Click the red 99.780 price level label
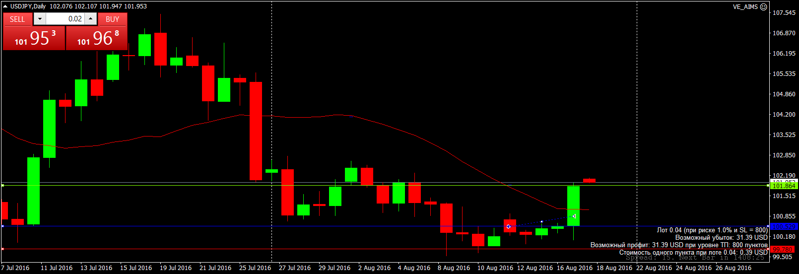799x274 pixels. coord(783,249)
